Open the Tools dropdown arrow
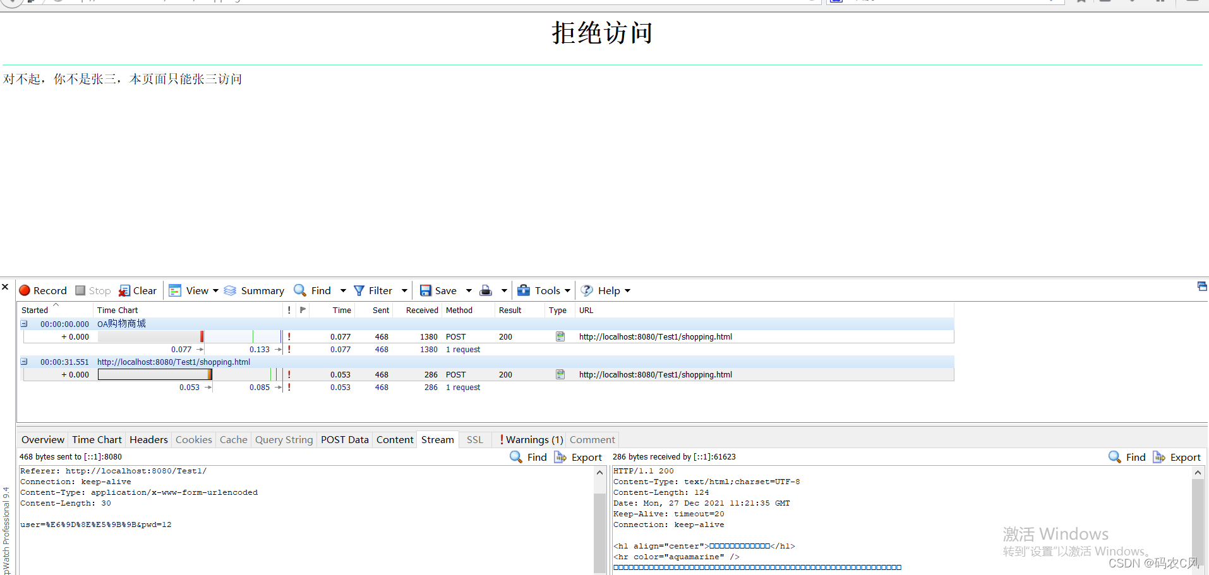Viewport: 1209px width, 575px height. [x=567, y=291]
